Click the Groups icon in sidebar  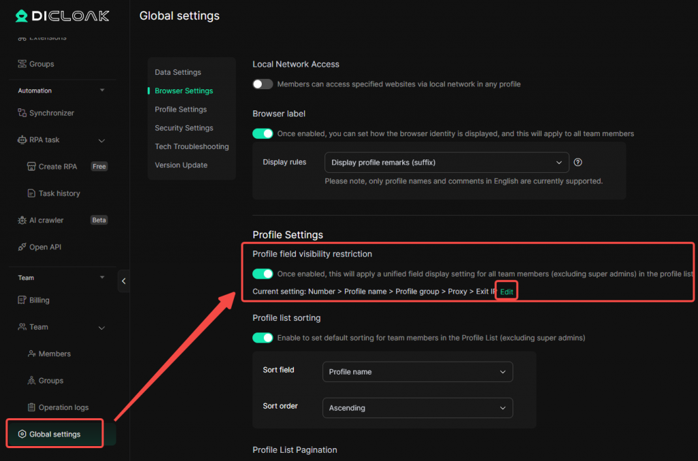tap(22, 64)
